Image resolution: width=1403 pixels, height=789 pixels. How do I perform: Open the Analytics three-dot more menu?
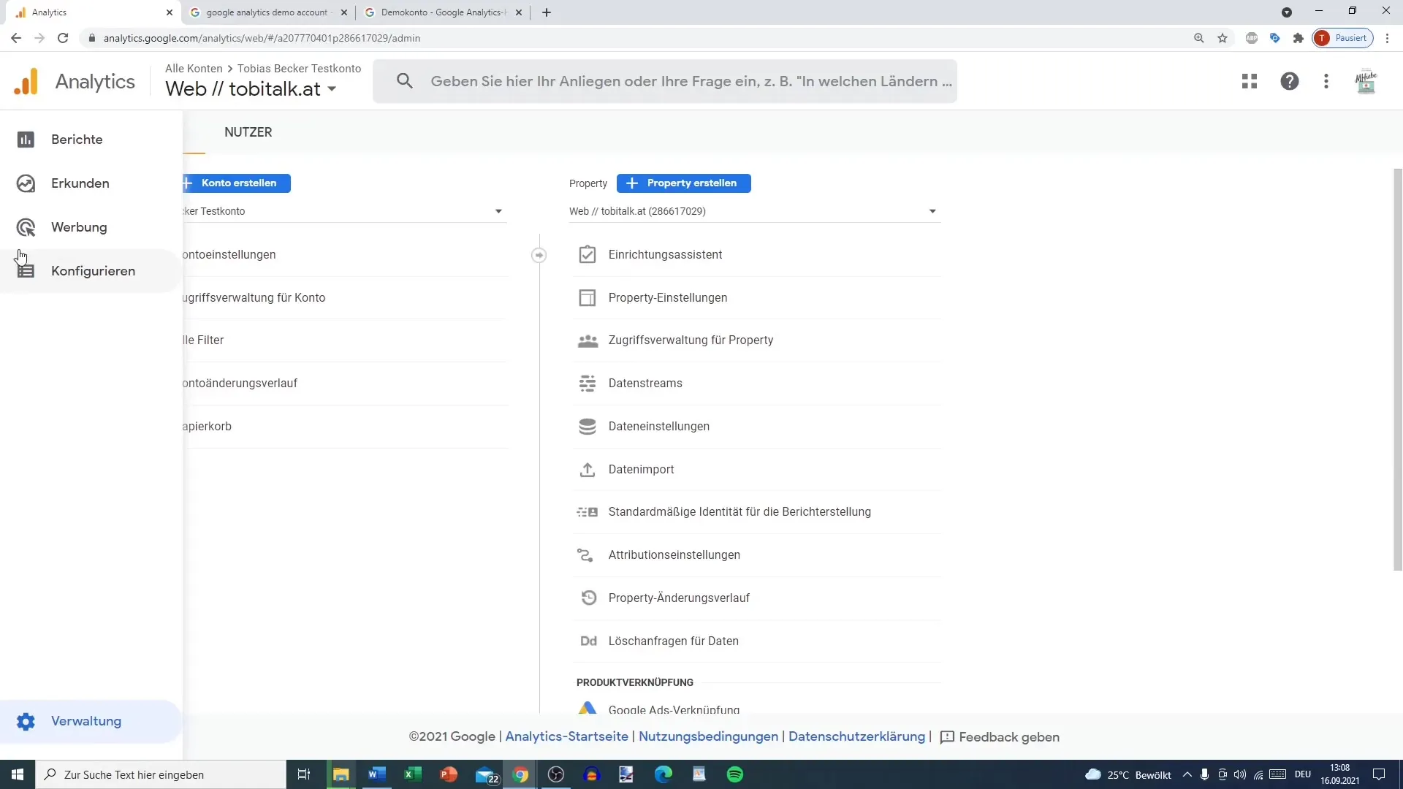[x=1326, y=81]
